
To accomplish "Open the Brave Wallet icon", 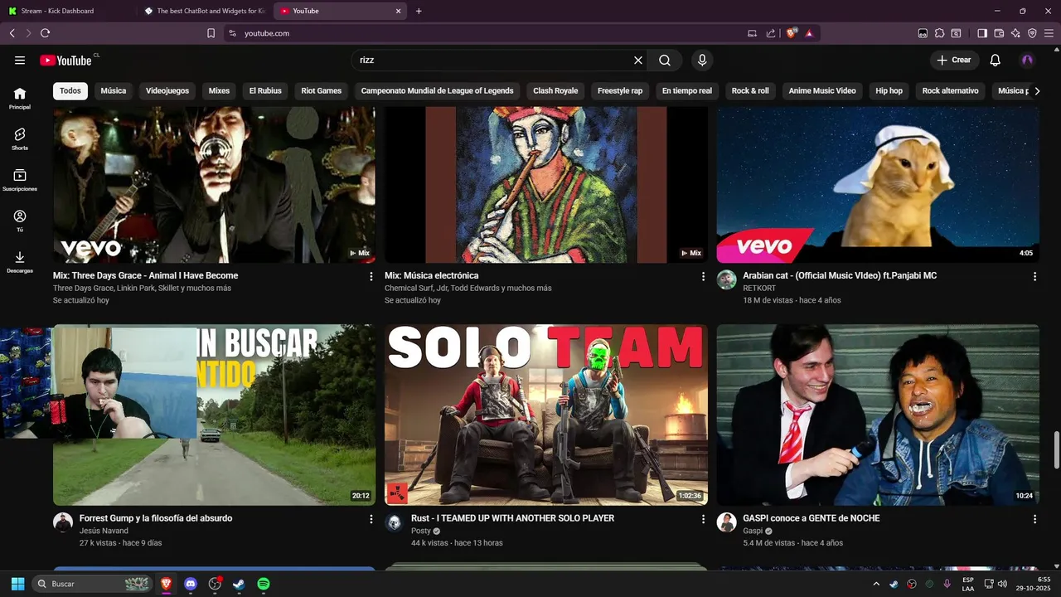I will (x=999, y=33).
